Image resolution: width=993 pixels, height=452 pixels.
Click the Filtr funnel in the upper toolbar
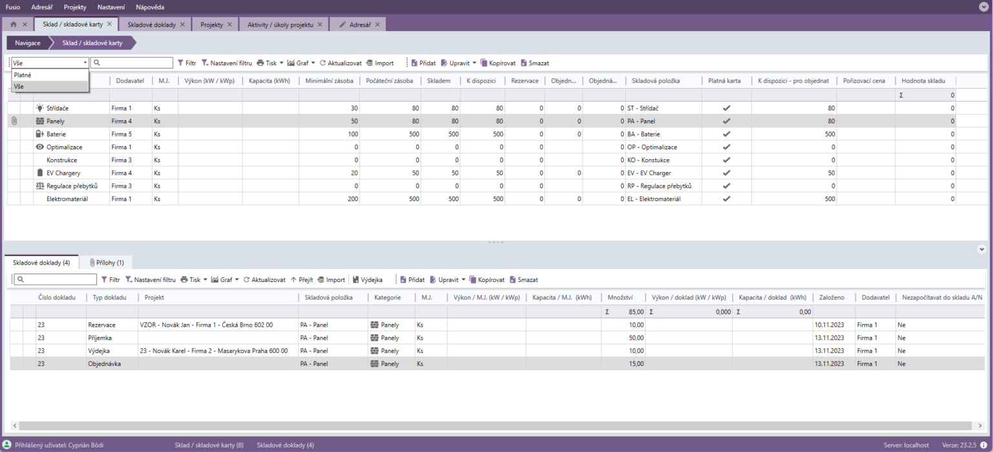tap(187, 63)
